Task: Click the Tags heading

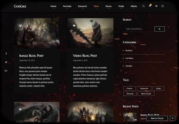Action: [x=126, y=80]
